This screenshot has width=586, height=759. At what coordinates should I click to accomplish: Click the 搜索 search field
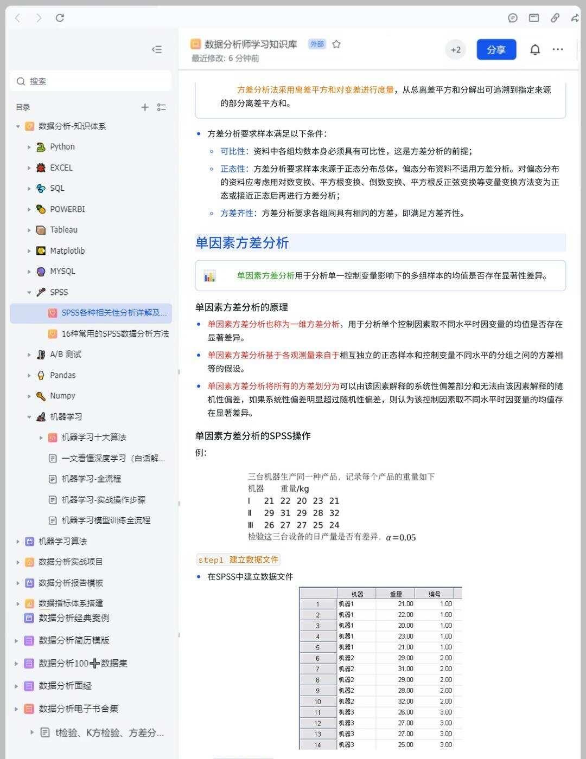[x=91, y=81]
